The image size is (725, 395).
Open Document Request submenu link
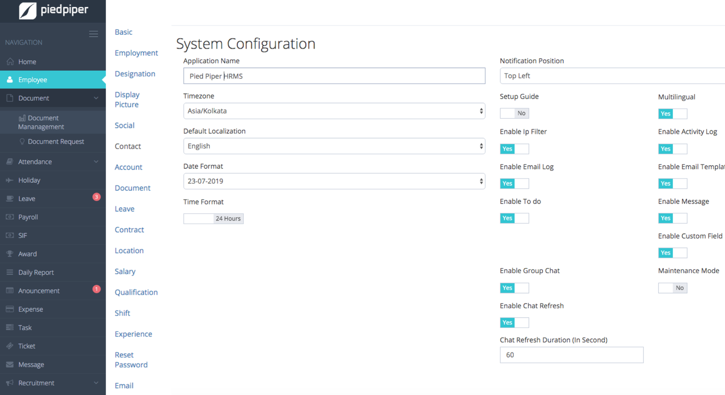click(x=56, y=142)
